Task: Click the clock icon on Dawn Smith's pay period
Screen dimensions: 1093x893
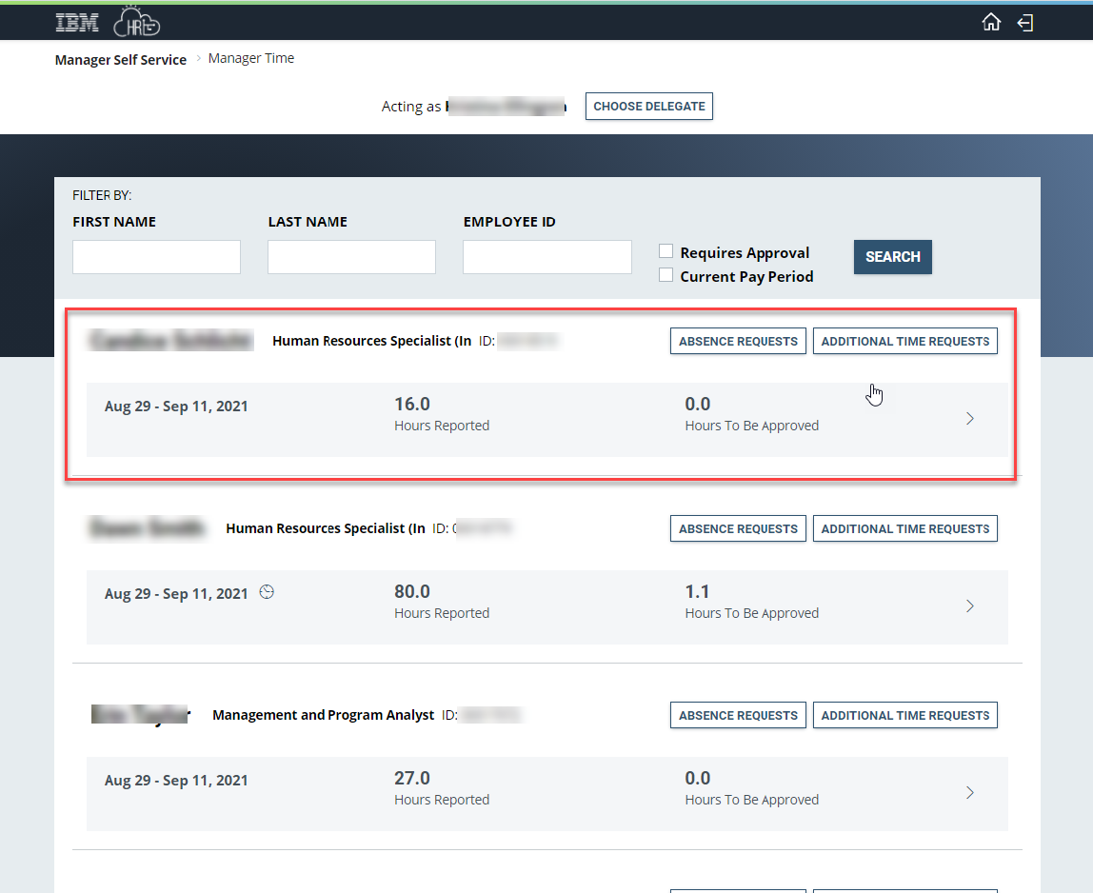Action: coord(267,591)
